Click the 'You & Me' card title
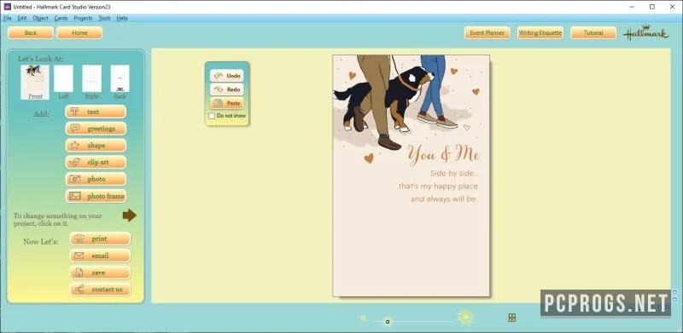The image size is (683, 333). coord(443,155)
